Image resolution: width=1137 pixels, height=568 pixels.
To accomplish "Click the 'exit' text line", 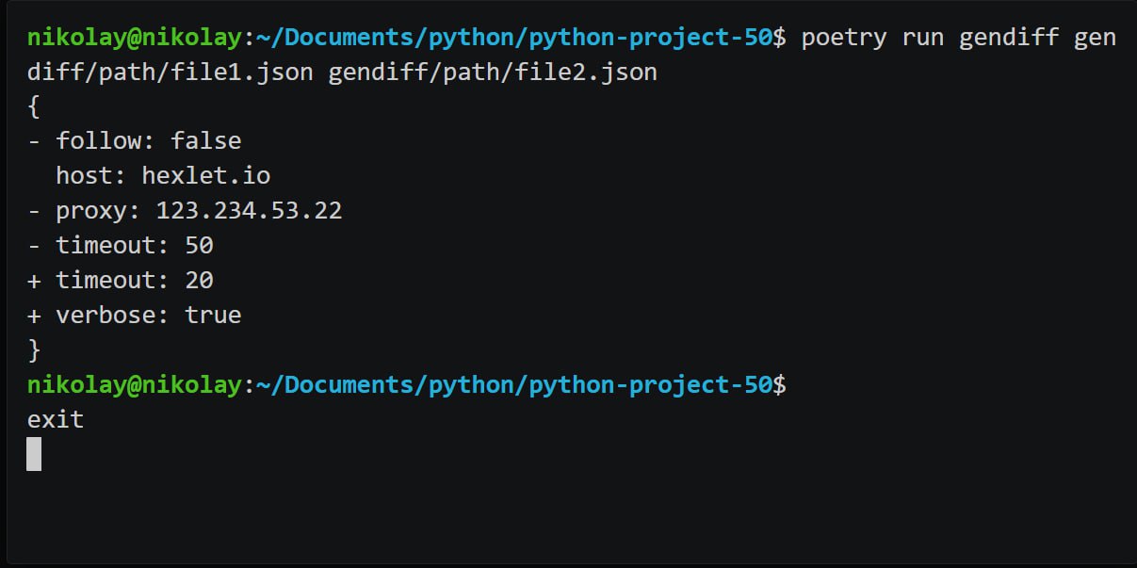I will coord(56,420).
